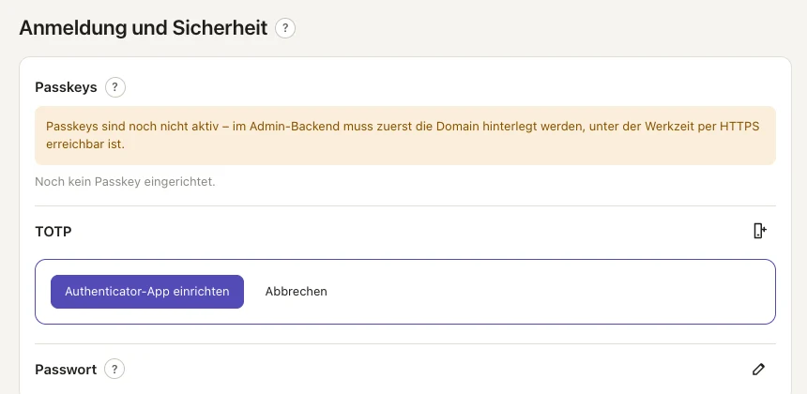Click the orange Passkeys warning message
The image size is (807, 394).
click(x=405, y=135)
